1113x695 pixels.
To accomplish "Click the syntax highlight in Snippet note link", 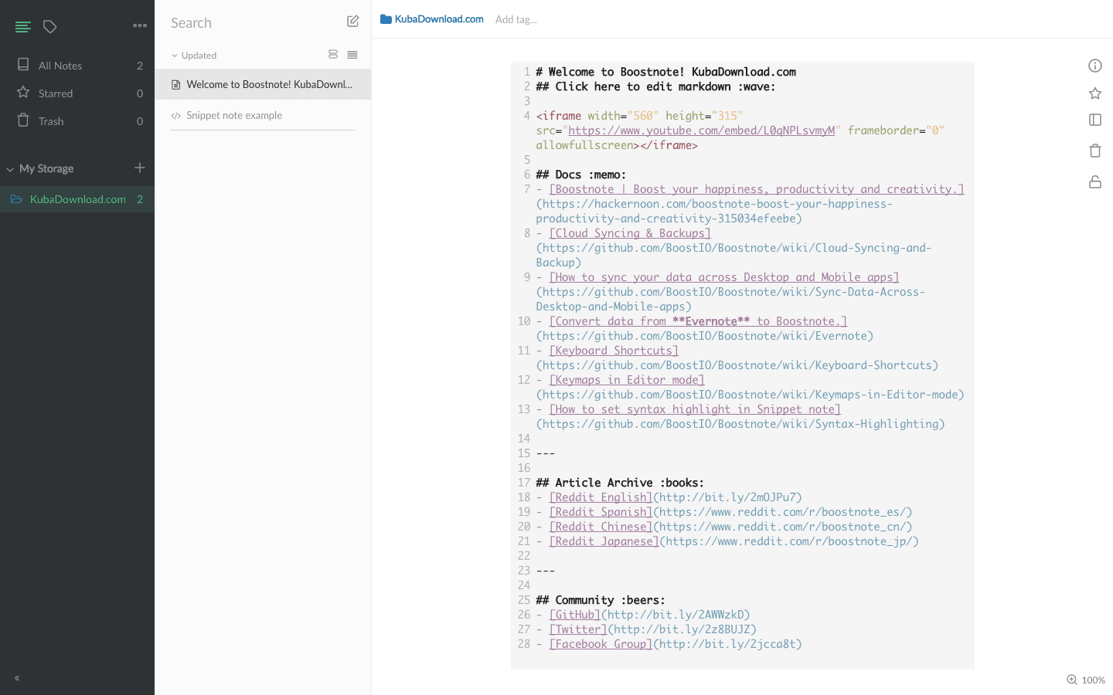I will pos(695,409).
